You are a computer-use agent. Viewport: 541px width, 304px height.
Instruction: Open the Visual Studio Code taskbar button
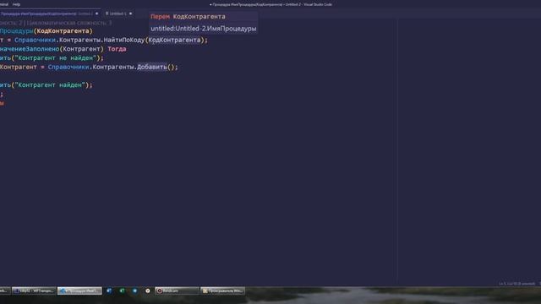coord(79,290)
